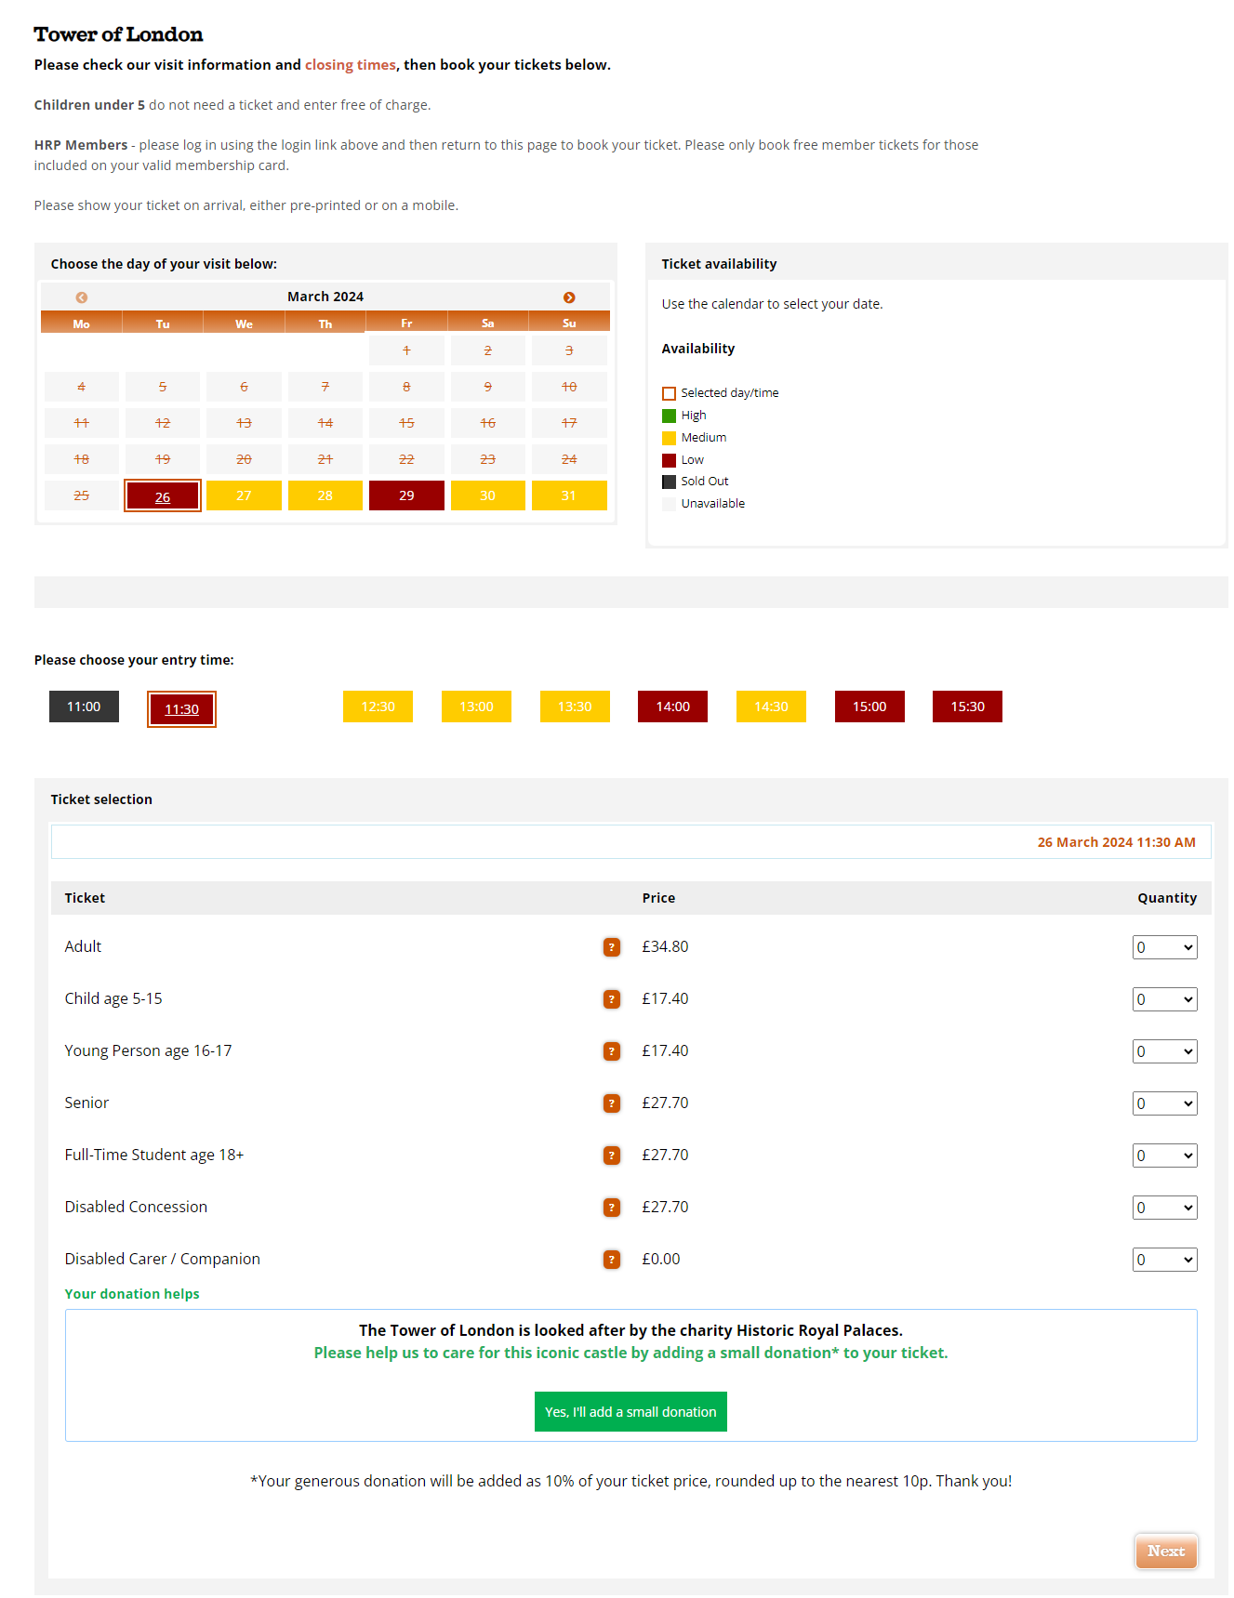Click the Adult price £34.80
The height and width of the screenshot is (1598, 1234).
pyautogui.click(x=665, y=946)
